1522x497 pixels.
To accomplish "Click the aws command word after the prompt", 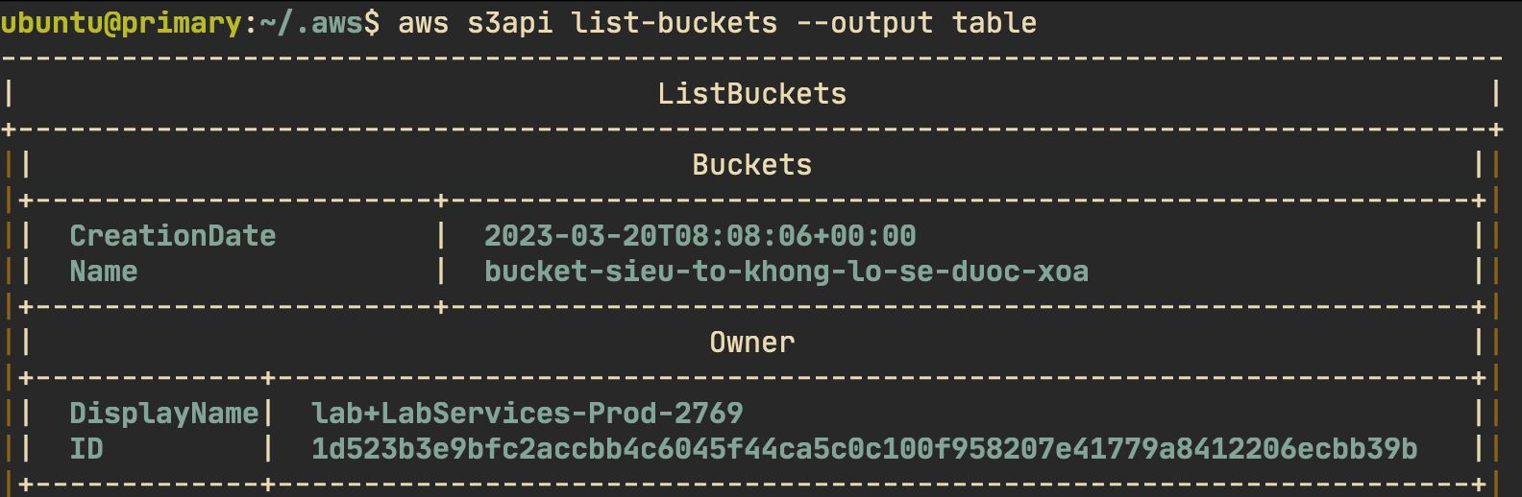I will pyautogui.click(x=424, y=23).
